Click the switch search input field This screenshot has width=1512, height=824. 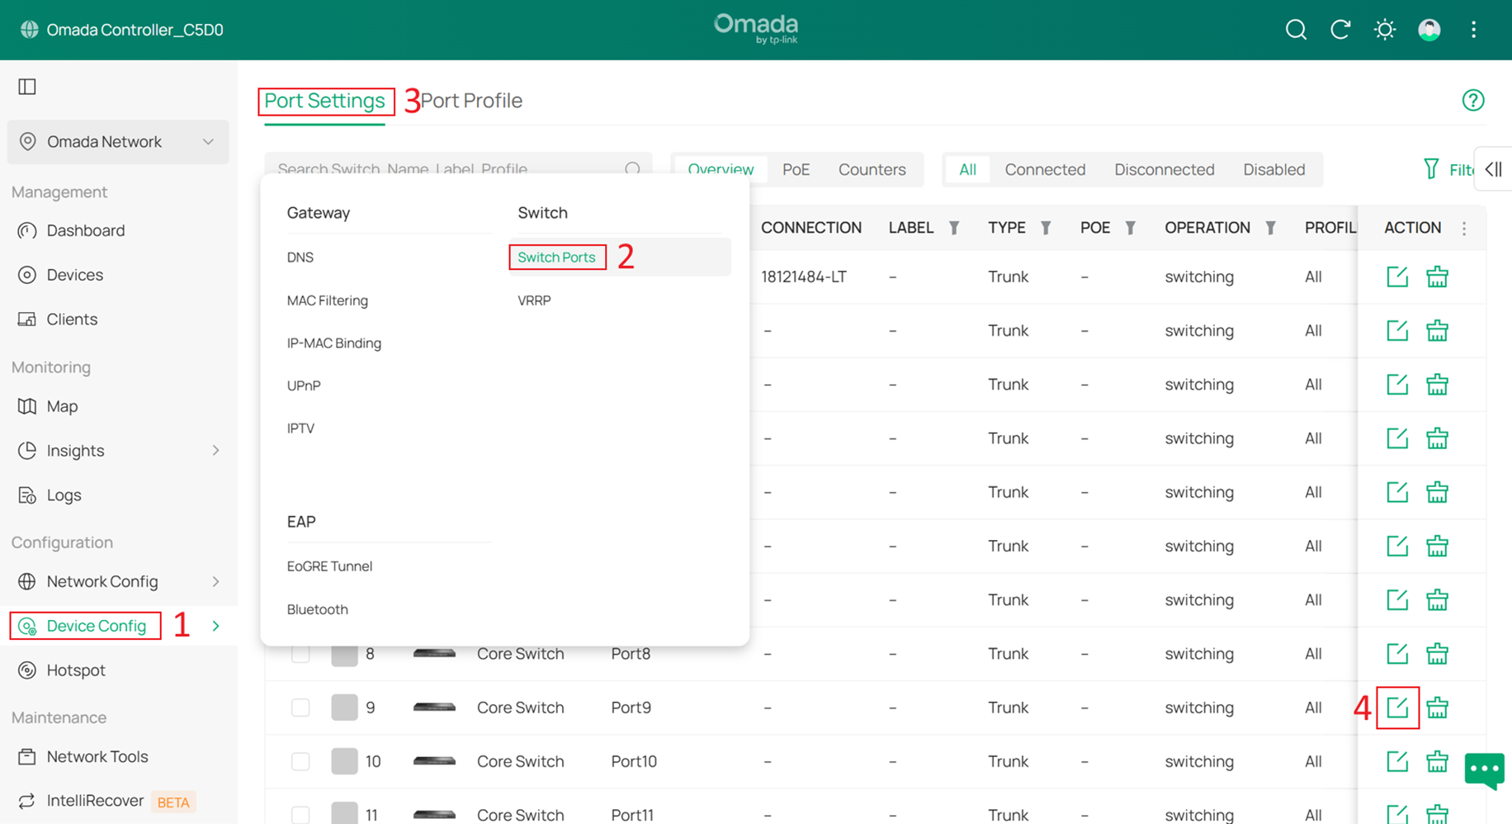(446, 168)
